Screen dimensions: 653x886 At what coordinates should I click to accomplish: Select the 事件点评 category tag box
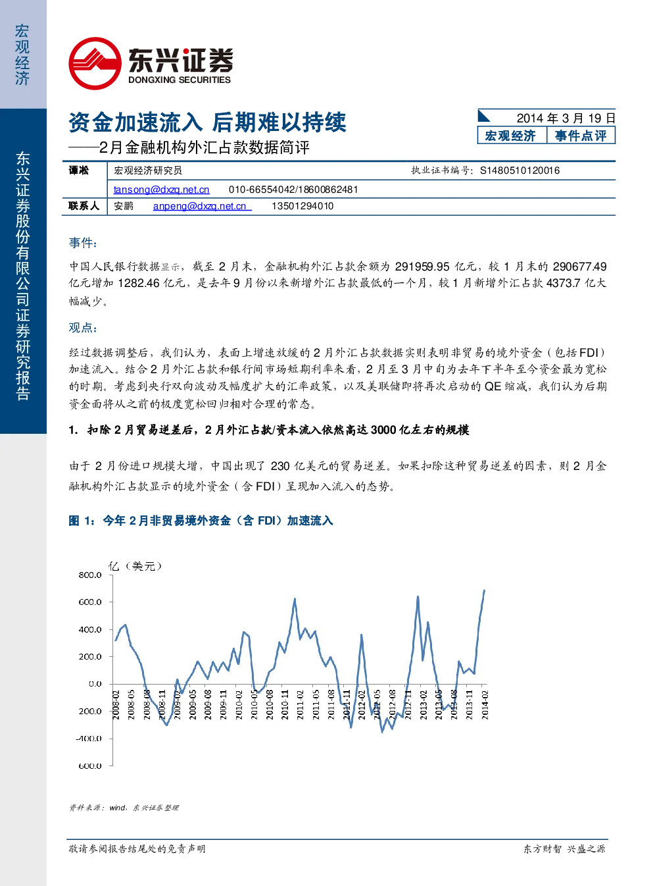tap(581, 136)
